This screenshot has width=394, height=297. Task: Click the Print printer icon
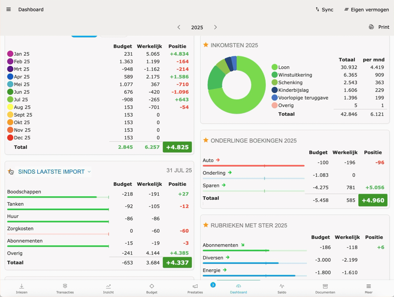[371, 27]
